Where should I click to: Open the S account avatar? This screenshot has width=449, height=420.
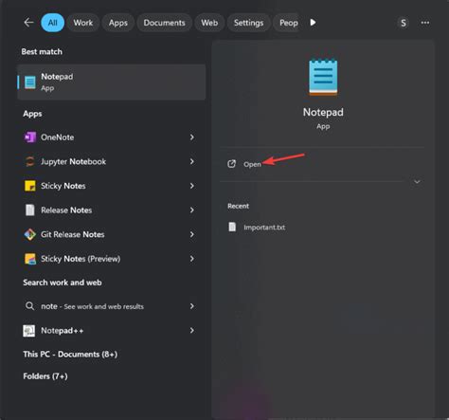pyautogui.click(x=404, y=23)
